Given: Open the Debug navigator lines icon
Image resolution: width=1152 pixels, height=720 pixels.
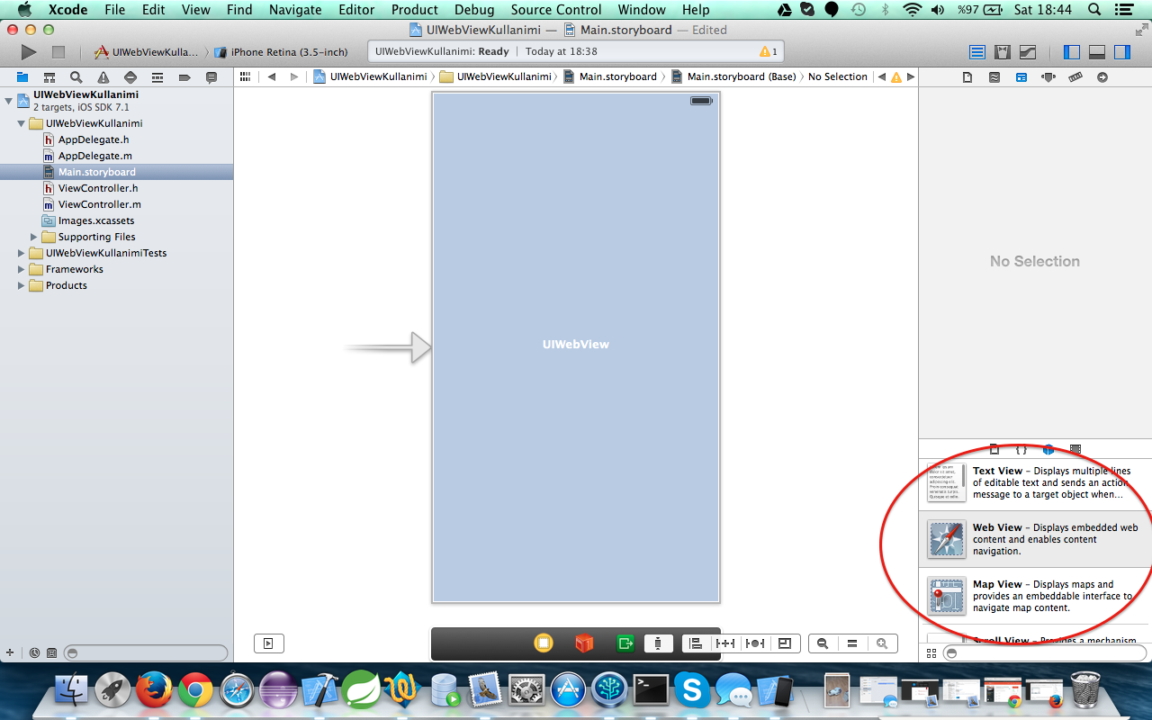Looking at the screenshot, I should coord(157,77).
